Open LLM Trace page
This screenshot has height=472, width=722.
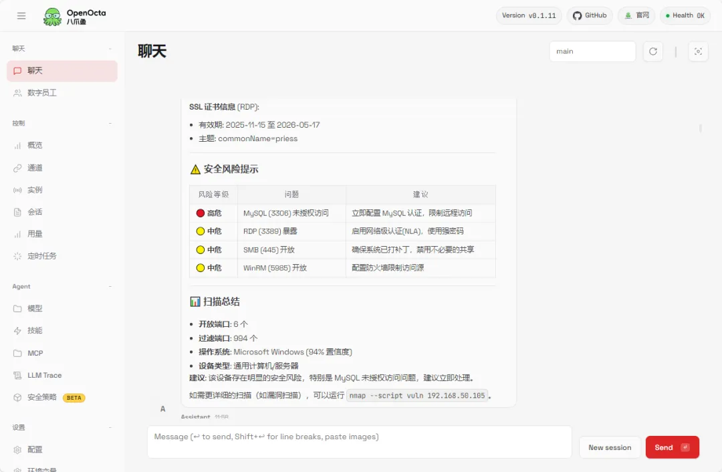pos(62,375)
